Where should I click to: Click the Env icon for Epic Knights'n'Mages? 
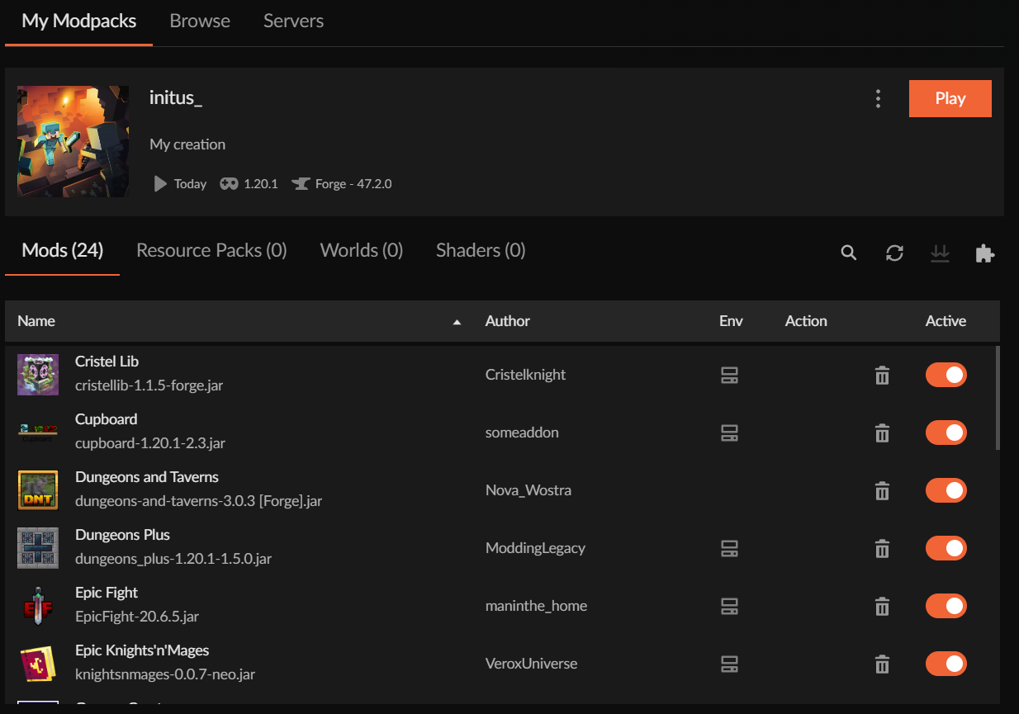[729, 664]
